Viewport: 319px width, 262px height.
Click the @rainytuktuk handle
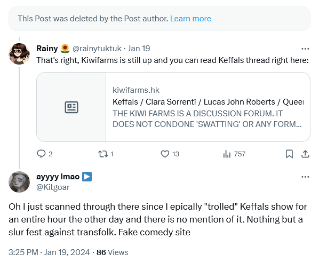97,49
